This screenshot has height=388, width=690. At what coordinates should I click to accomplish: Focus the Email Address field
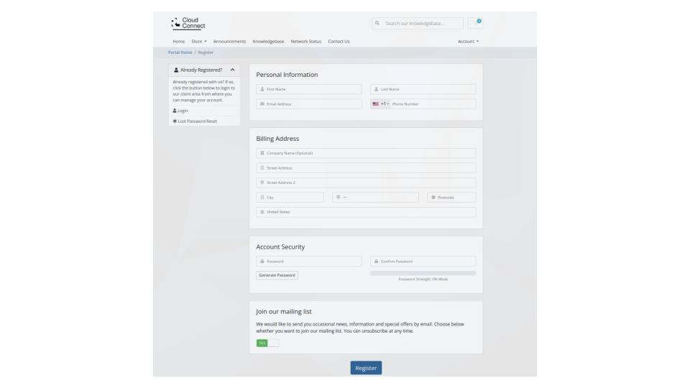309,104
